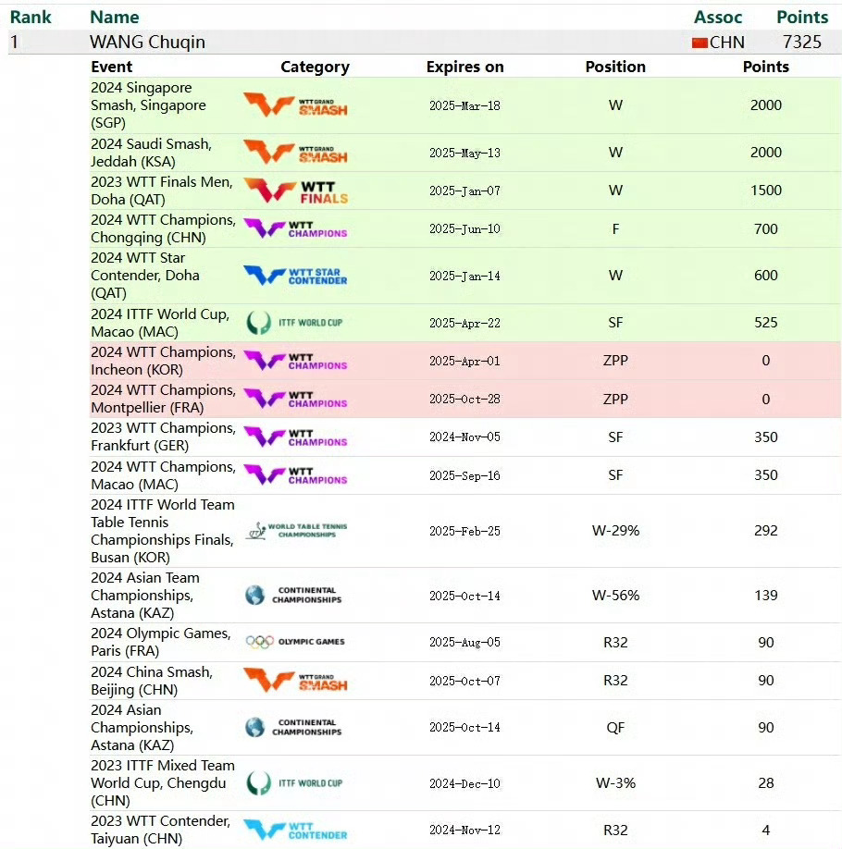The image size is (842, 849).
Task: Click the Position sub-header
Action: click(615, 67)
